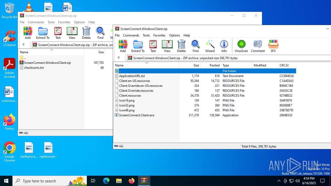The image size is (331, 186).
Task: Open the Options menu in front window
Action: (175, 35)
